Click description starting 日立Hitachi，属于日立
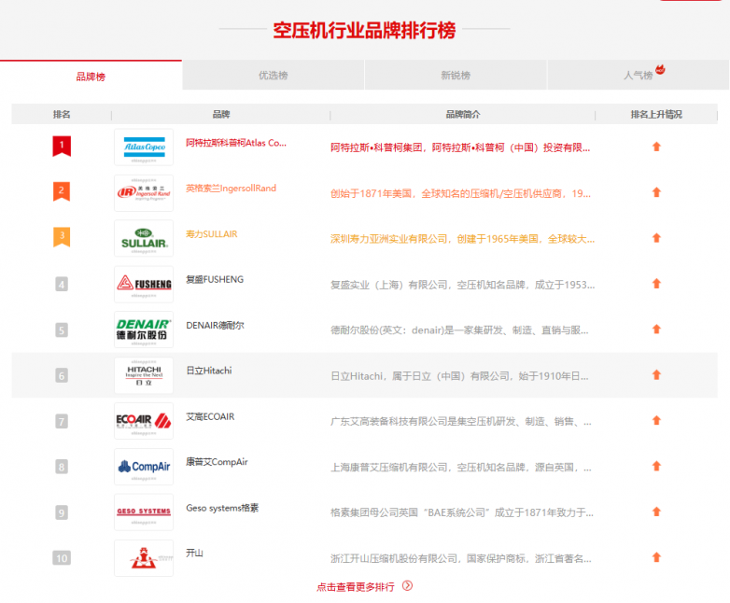730x603 pixels. [x=459, y=376]
